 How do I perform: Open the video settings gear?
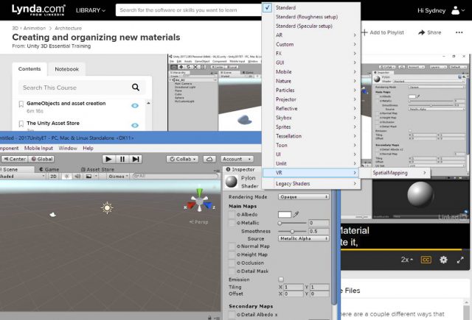(x=443, y=260)
